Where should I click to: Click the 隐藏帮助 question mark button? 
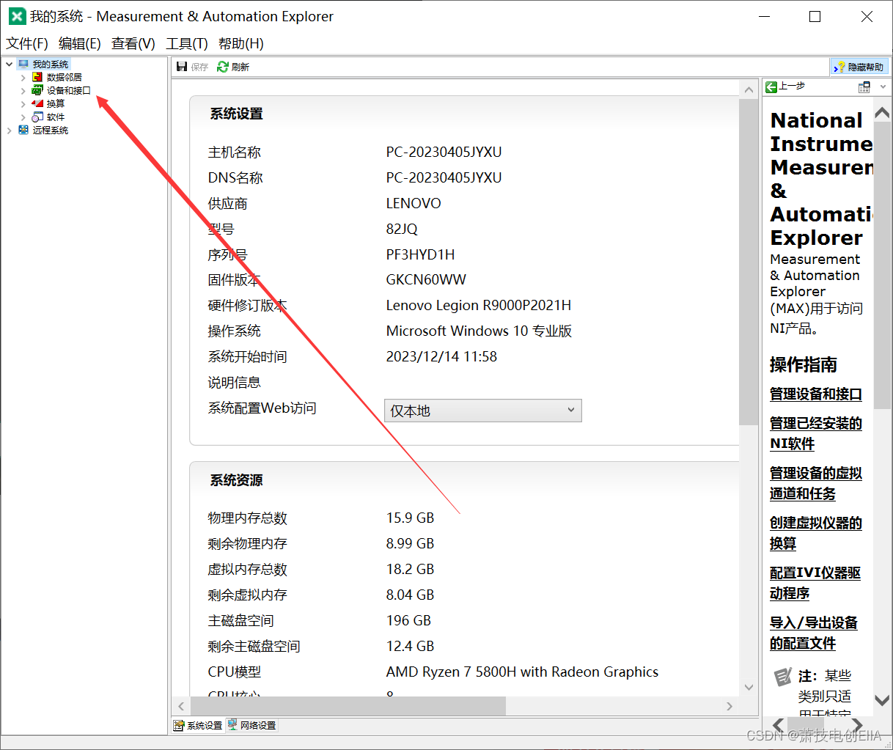tap(859, 67)
